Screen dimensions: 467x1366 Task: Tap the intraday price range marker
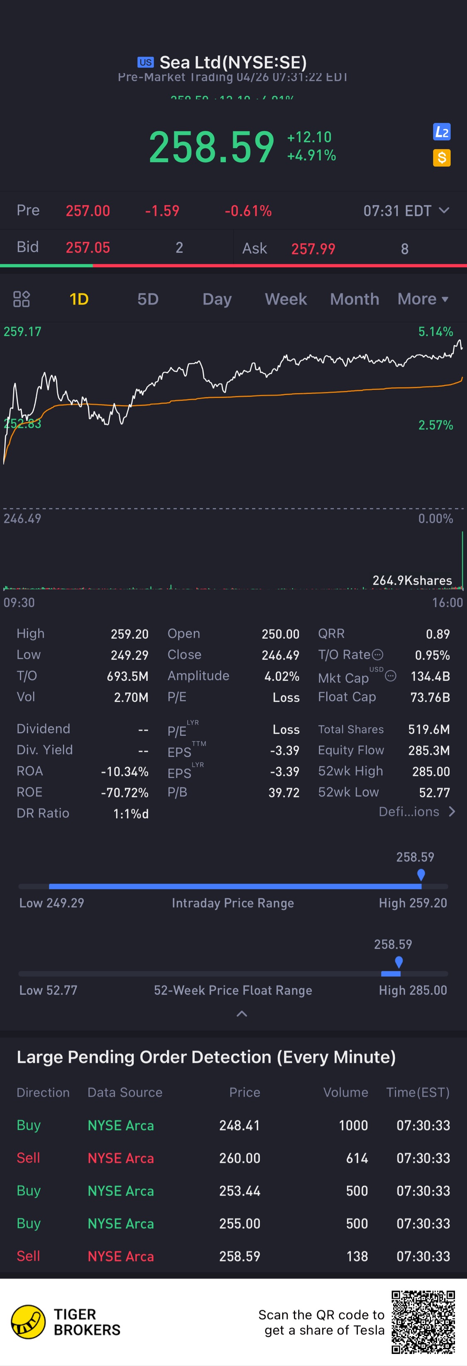coord(421,875)
